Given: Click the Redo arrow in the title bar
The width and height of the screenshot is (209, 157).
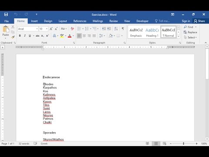Looking at the screenshot, I should coord(26,14).
